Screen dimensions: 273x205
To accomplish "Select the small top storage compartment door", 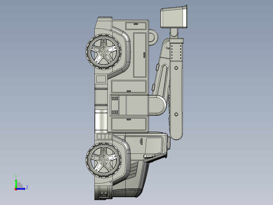I will click(x=136, y=26).
